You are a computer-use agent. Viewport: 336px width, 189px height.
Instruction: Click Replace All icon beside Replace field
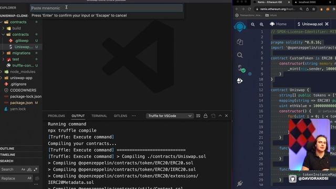click(x=37, y=178)
